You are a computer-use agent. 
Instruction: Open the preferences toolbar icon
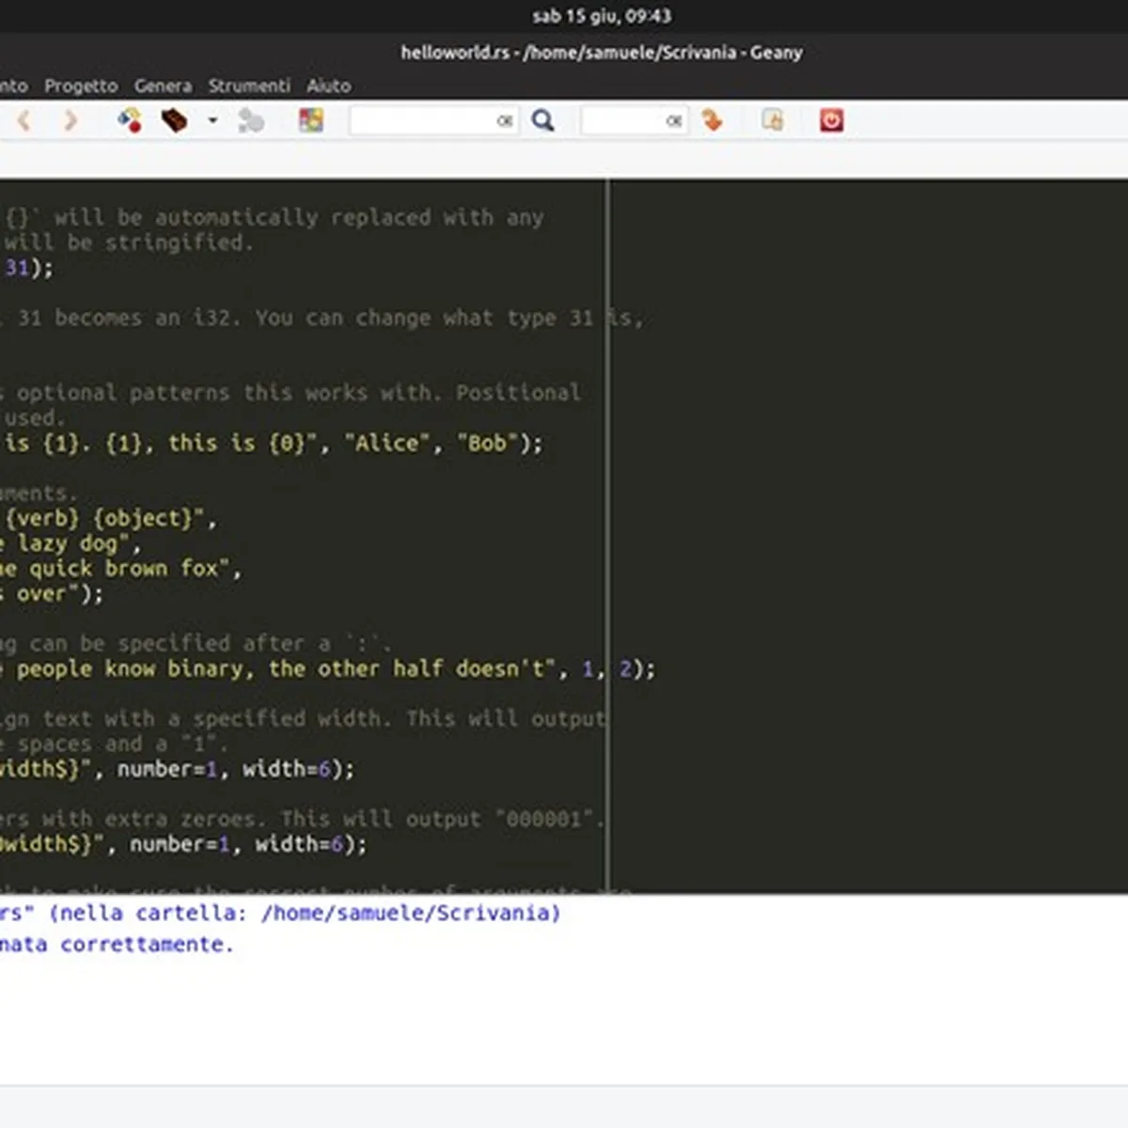[x=773, y=120]
